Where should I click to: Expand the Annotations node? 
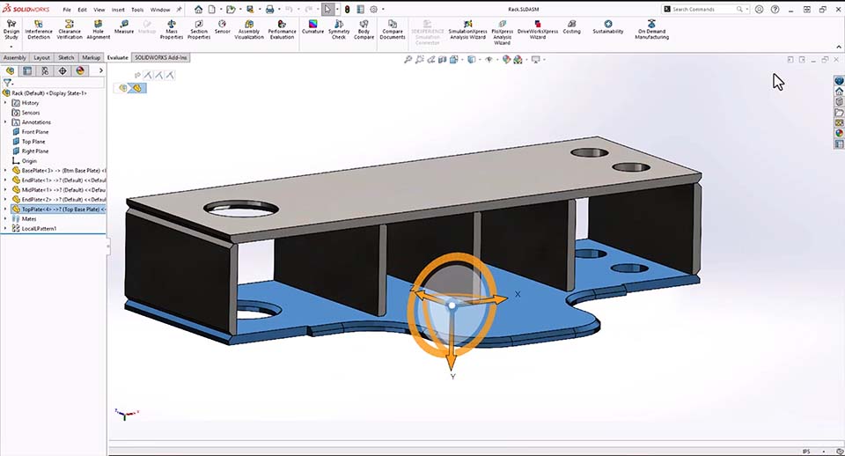5,121
